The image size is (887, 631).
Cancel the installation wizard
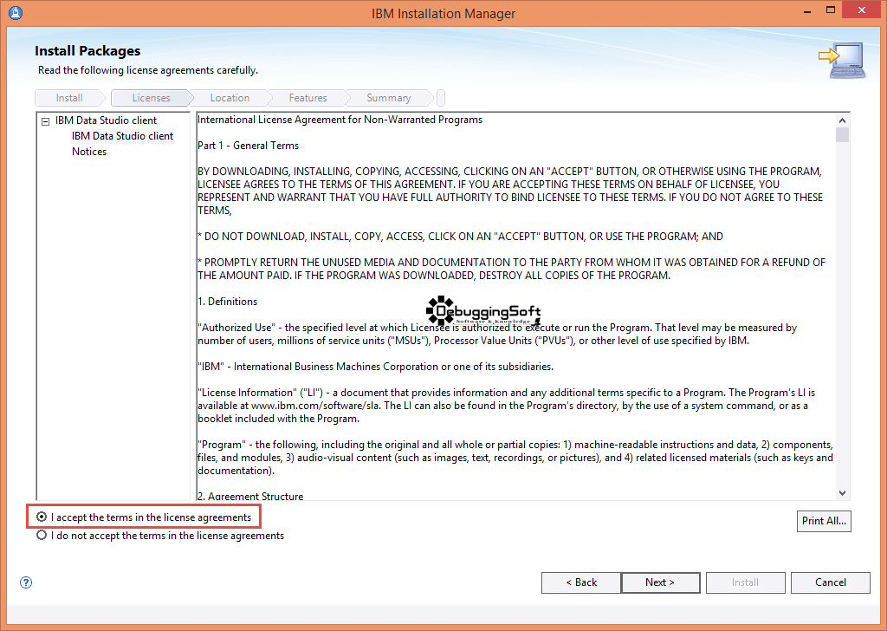[x=831, y=582]
